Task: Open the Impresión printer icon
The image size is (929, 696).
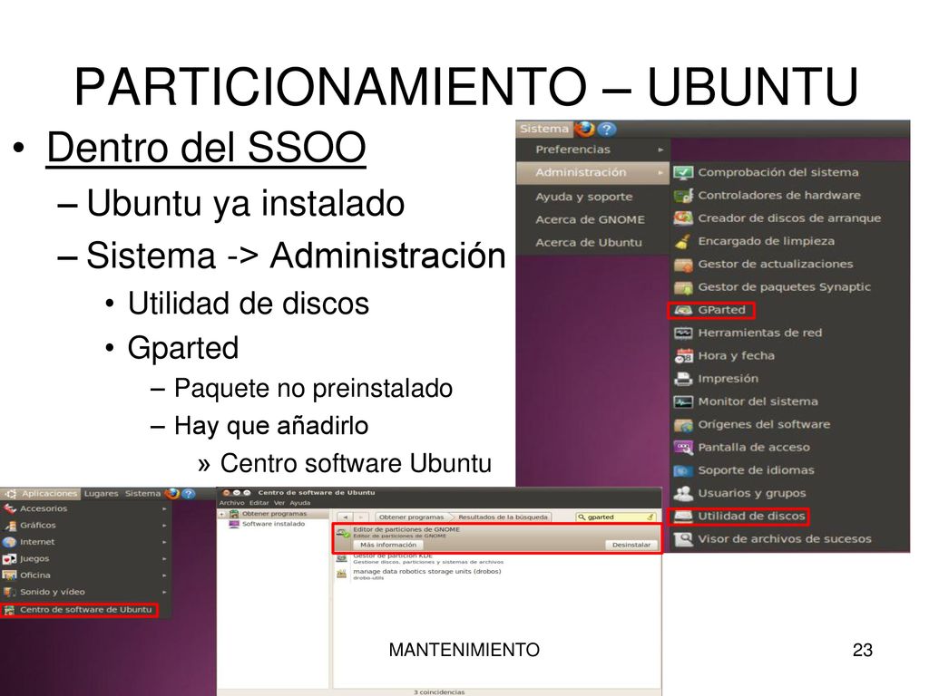Action: click(x=683, y=379)
